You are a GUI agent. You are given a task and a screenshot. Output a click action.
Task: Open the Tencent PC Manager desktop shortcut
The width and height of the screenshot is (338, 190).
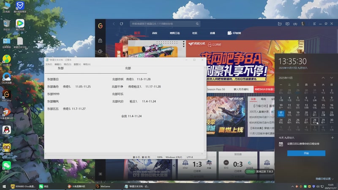[x=20, y=7]
